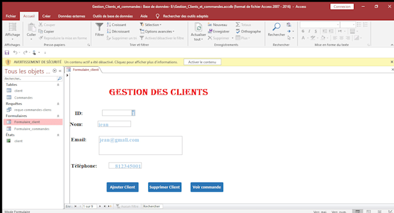
Task: Save the record with Enregistrer
Action: 218,31
